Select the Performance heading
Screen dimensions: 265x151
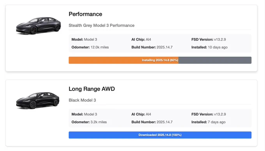pyautogui.click(x=85, y=14)
